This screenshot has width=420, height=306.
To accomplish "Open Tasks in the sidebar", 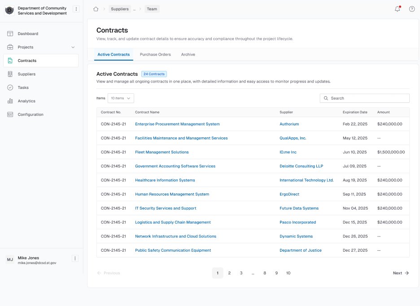I will [23, 87].
